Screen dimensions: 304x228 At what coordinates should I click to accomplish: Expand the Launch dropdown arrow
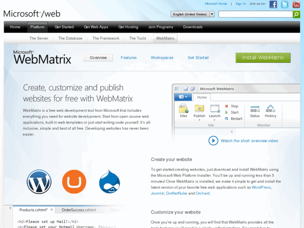point(215,120)
